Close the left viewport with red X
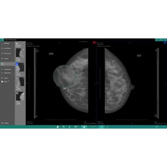 (94, 43)
